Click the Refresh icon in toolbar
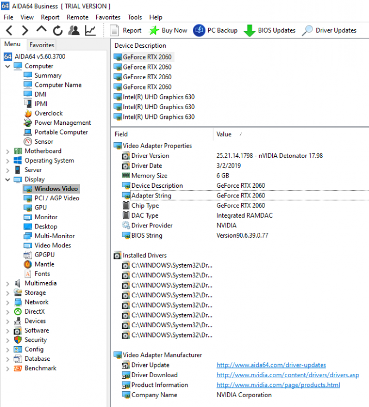Screen dimensions: 369x407 (58, 30)
